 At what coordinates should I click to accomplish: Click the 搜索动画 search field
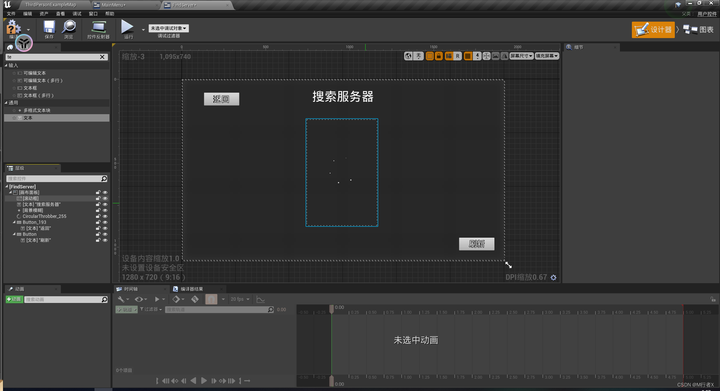click(66, 300)
